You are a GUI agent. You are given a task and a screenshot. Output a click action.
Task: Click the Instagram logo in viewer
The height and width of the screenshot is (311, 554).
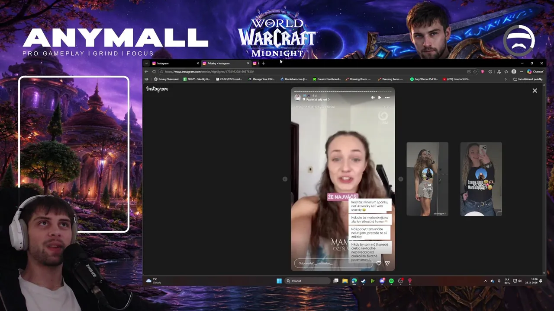(157, 89)
